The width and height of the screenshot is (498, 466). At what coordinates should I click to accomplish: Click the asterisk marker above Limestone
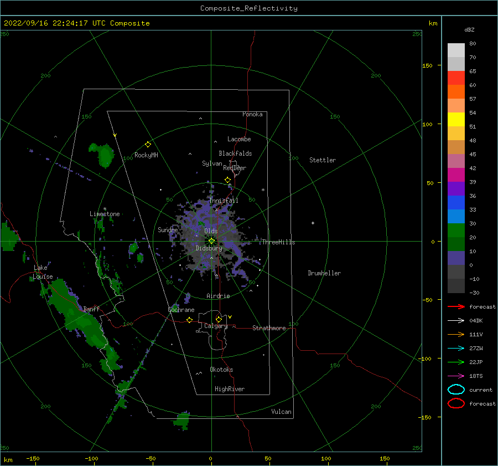[x=105, y=209]
